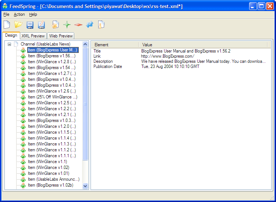Click tree scrollbar up arrow

(85, 44)
